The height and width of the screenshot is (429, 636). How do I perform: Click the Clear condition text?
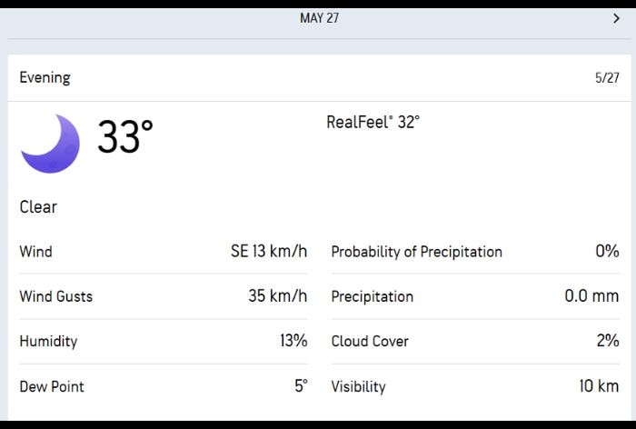click(38, 207)
